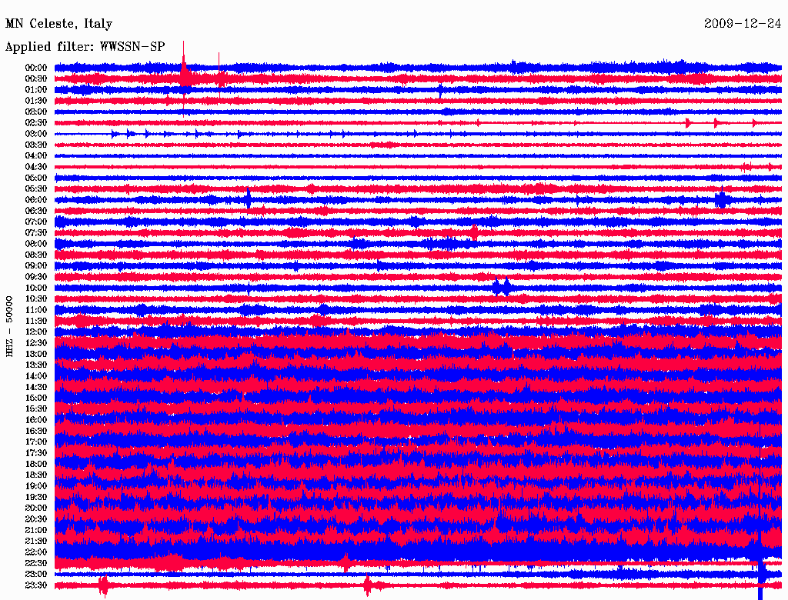Image resolution: width=788 pixels, height=600 pixels.
Task: Click the first red event on 23:30 trace
Action: (104, 586)
